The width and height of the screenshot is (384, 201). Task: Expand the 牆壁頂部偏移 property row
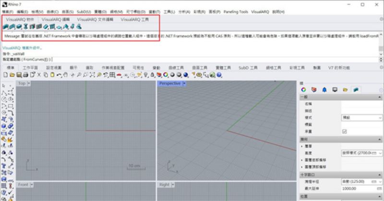(x=301, y=167)
